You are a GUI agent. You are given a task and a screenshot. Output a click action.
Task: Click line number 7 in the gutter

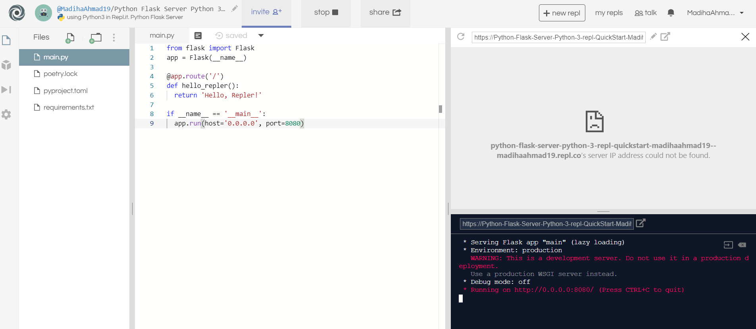(152, 105)
